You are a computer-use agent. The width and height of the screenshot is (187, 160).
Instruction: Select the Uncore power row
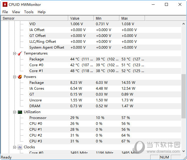[x=105, y=100]
